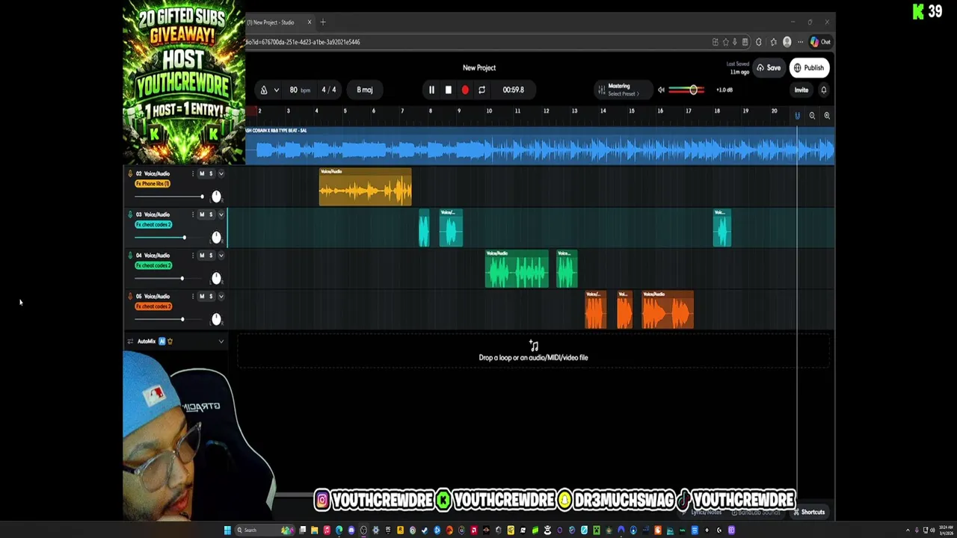The height and width of the screenshot is (538, 957).
Task: Invite collaborators with Invite button
Action: pyautogui.click(x=801, y=90)
